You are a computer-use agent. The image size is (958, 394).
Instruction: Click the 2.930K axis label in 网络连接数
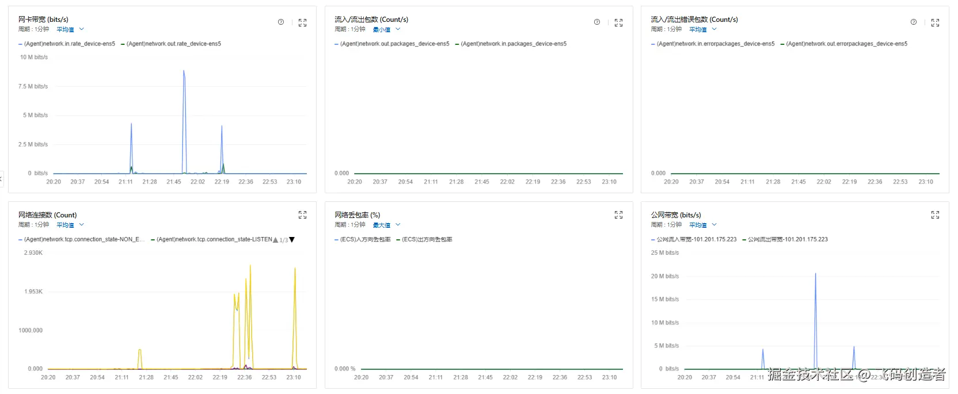pyautogui.click(x=33, y=253)
